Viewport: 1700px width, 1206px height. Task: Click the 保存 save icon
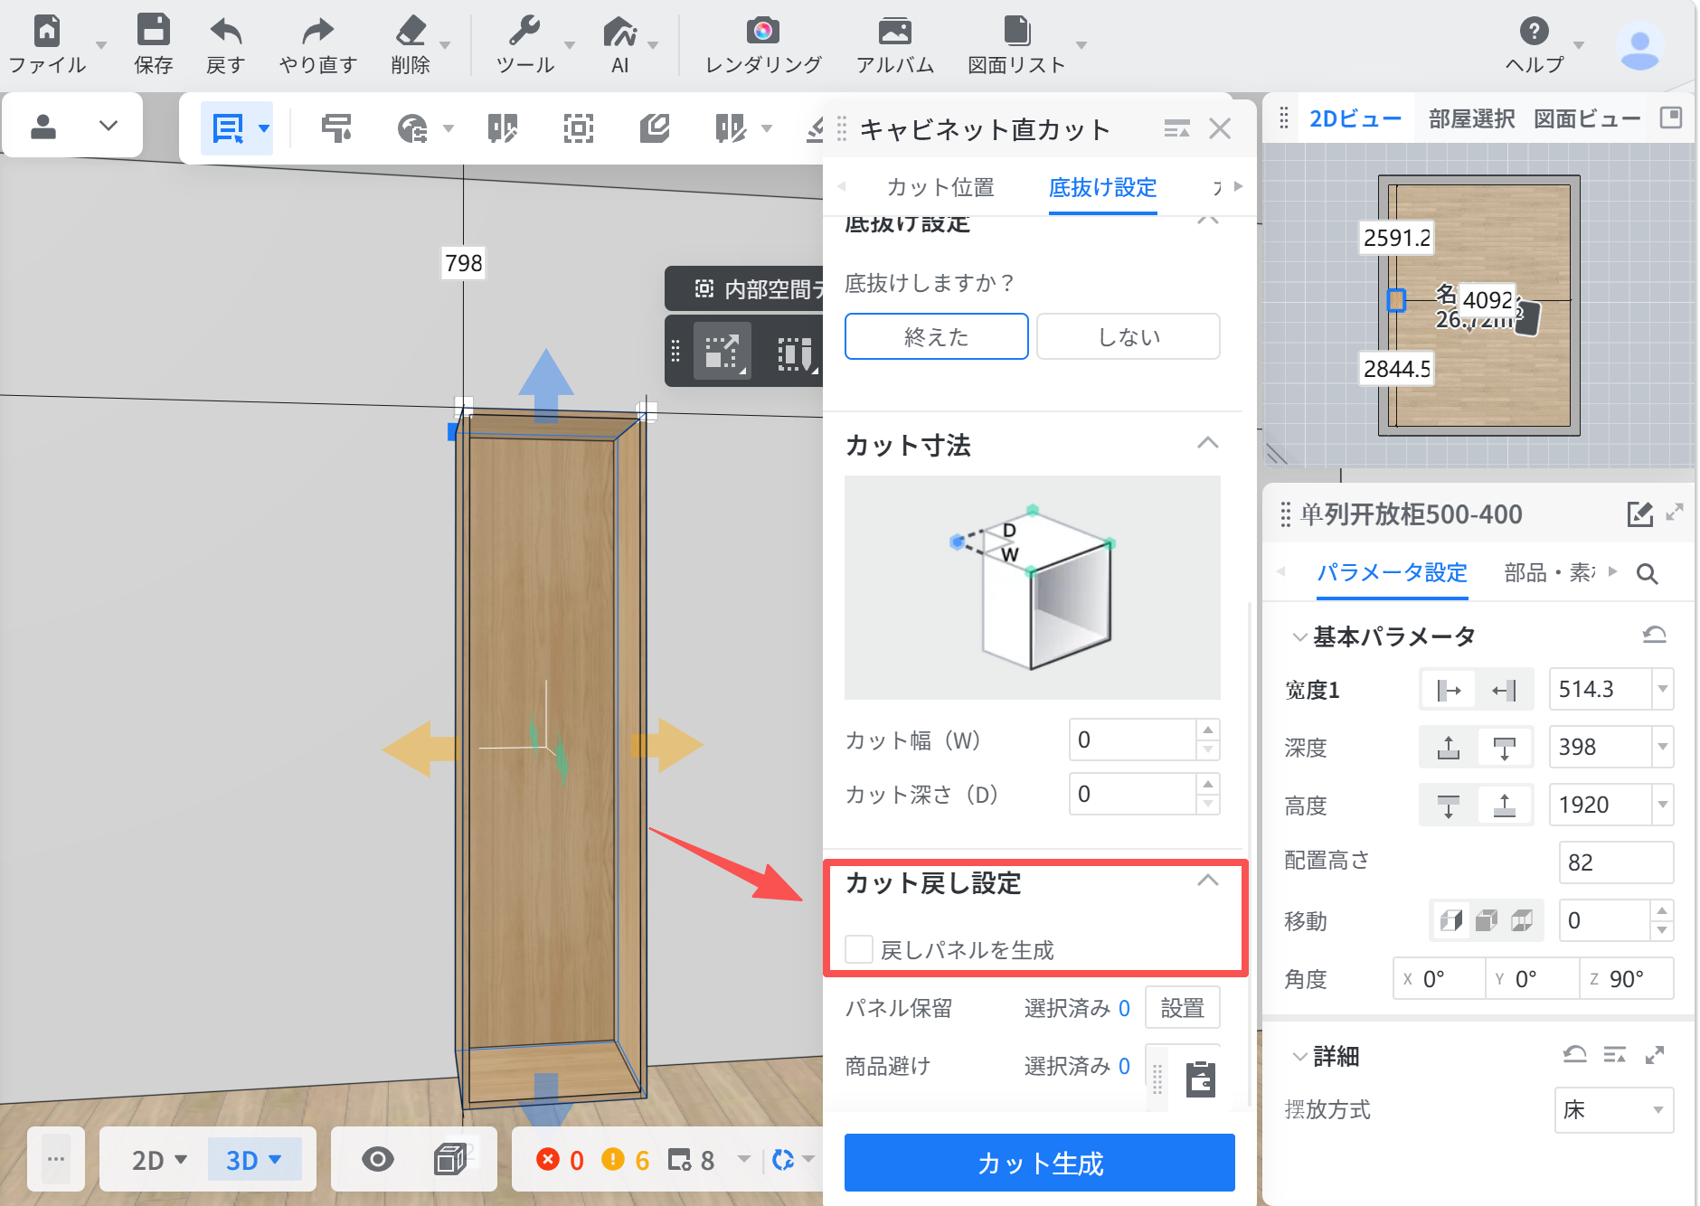[x=153, y=30]
